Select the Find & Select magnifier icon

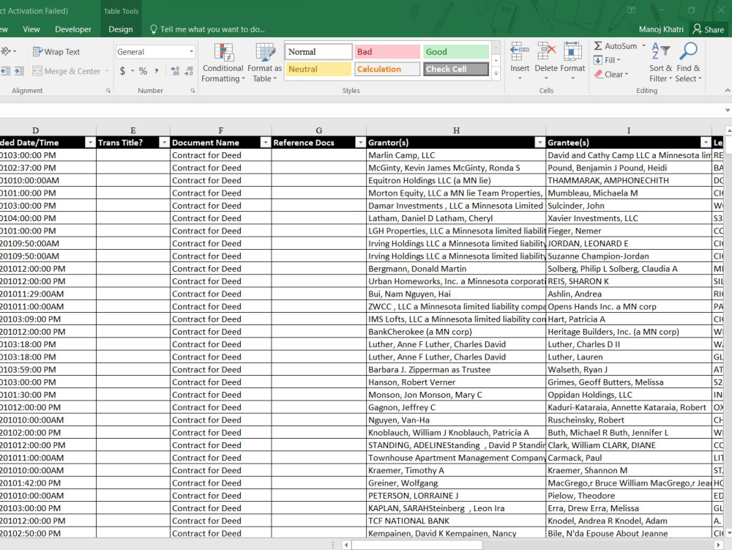(687, 51)
